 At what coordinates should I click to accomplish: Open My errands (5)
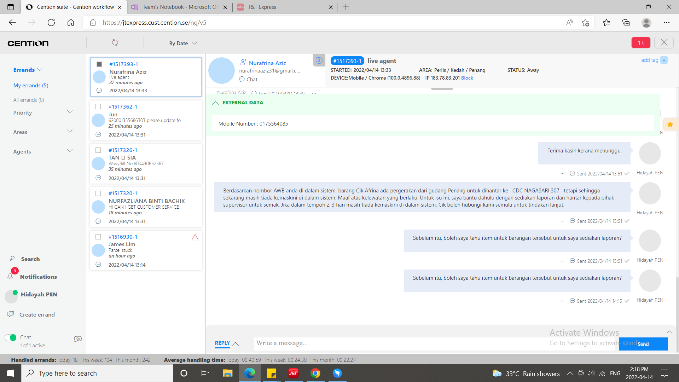point(31,86)
